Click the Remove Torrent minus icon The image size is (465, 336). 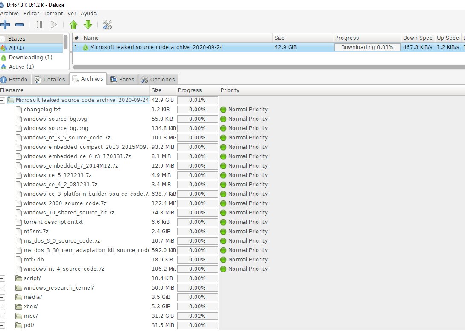(x=20, y=25)
